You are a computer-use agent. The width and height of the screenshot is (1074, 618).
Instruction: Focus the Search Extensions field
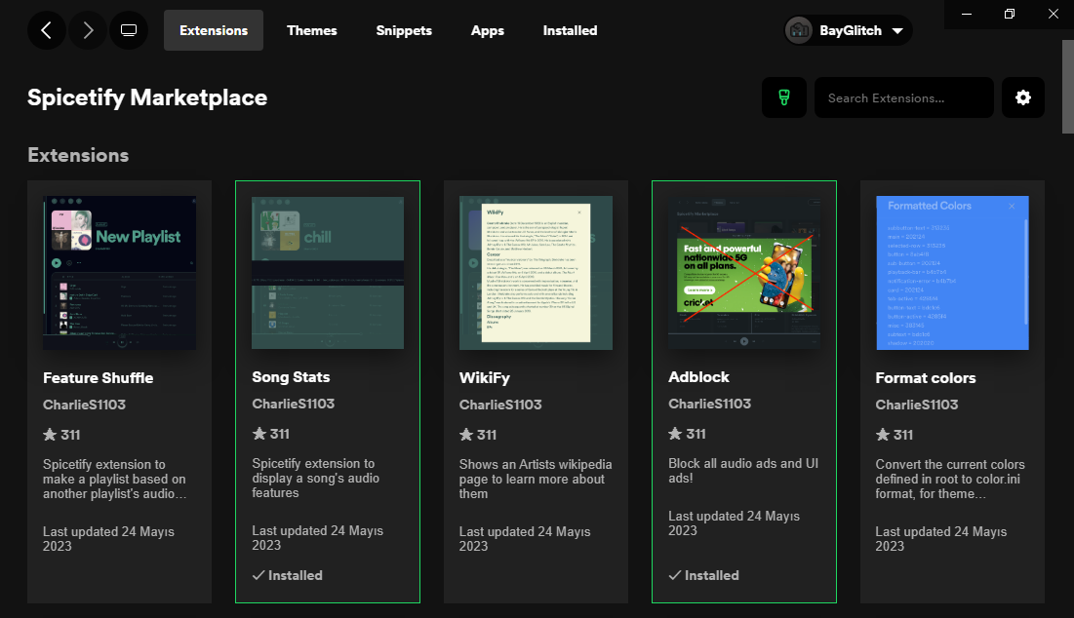point(903,97)
